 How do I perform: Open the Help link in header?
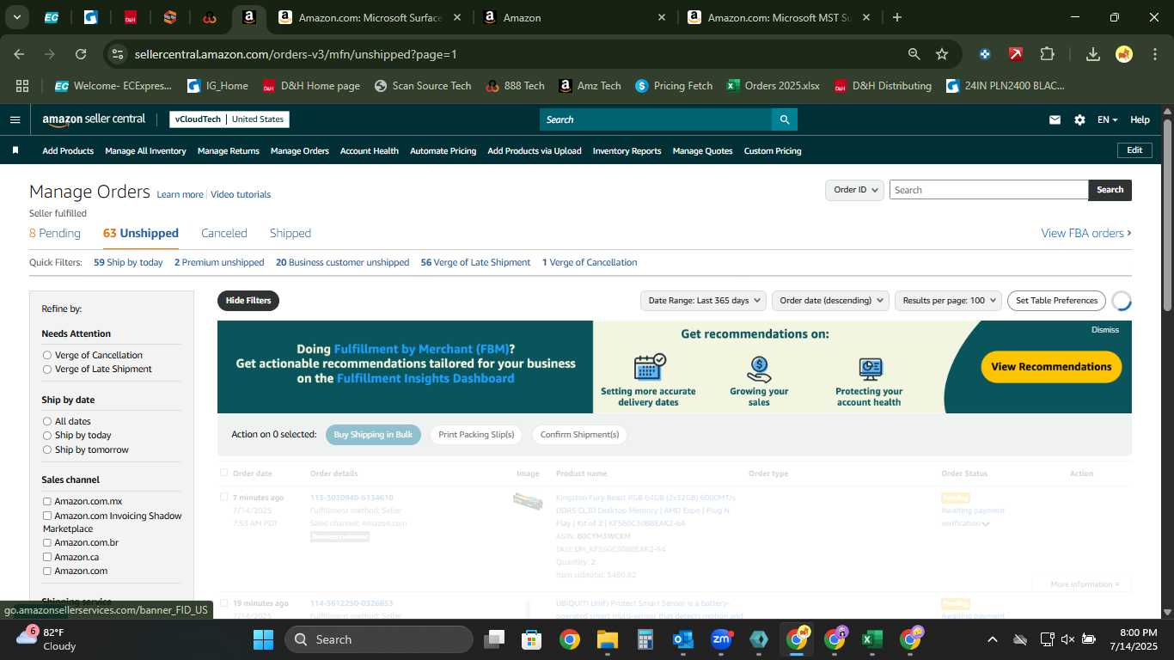1140,119
